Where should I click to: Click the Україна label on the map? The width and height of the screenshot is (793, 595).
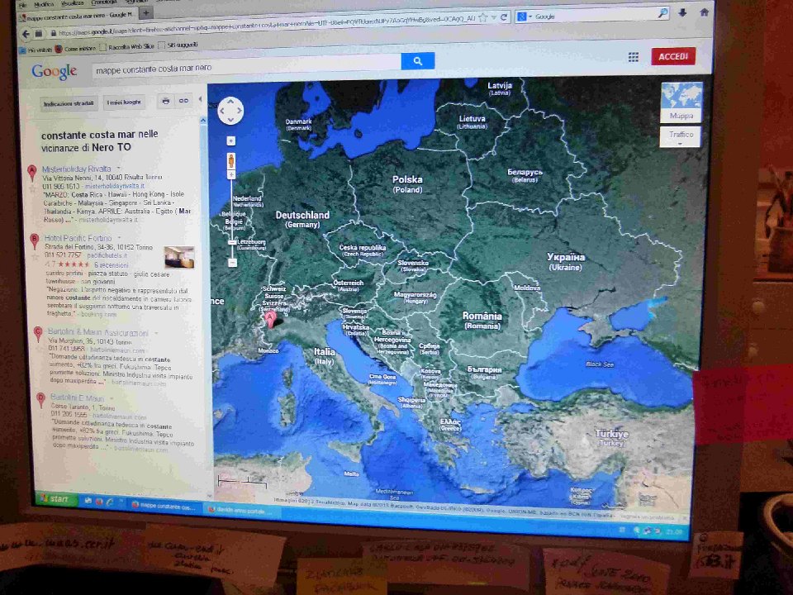[566, 257]
